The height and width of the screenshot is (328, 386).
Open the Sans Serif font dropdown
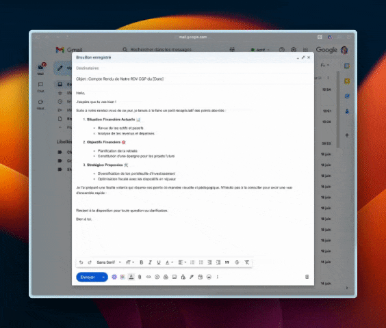(x=109, y=262)
